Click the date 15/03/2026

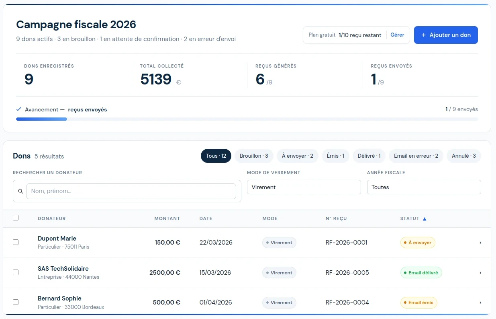coord(215,273)
